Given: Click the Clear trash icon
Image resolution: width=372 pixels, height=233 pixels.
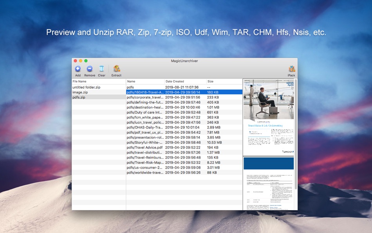Looking at the screenshot, I should click(101, 69).
